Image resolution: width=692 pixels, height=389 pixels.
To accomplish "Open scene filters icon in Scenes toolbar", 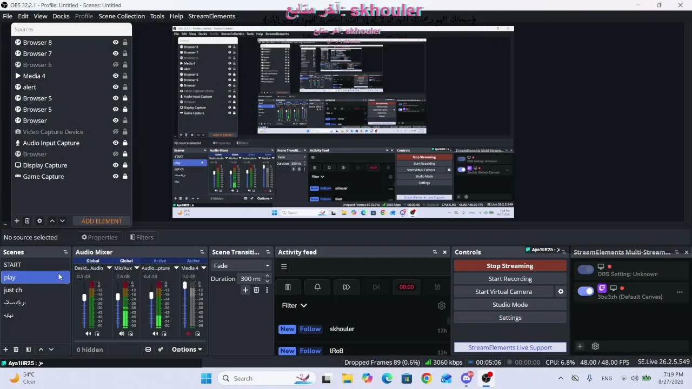I will pos(29,350).
